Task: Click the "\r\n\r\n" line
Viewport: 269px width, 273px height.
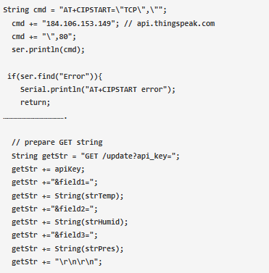Action: 57,261
